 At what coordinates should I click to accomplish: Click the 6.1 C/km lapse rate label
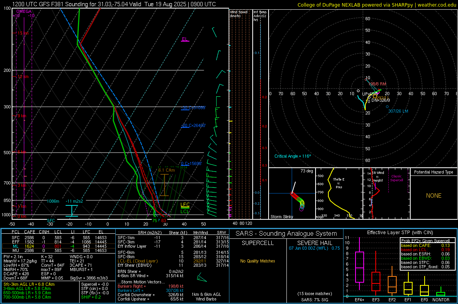point(167,170)
